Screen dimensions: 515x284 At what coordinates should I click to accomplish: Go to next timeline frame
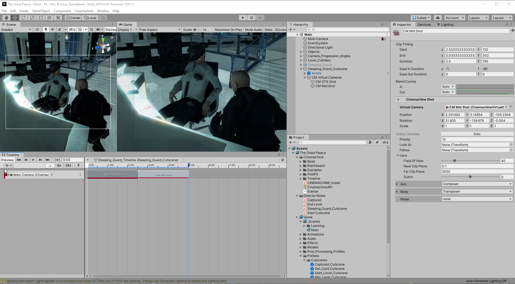pos(40,160)
